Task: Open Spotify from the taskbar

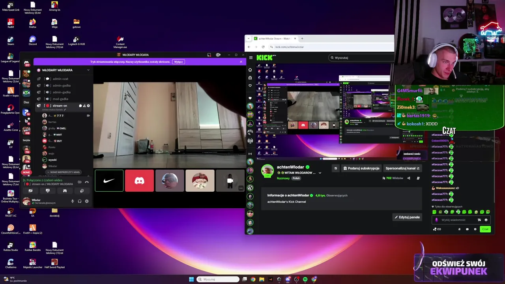Action: click(305, 279)
